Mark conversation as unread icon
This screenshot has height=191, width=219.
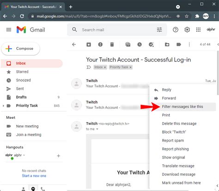pos(128,44)
